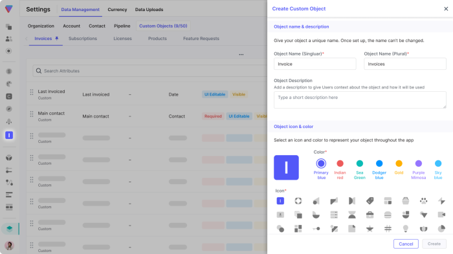Viewport: 453px width, 254px height.
Task: Open the layers settings icon in sidebar
Action: click(9, 229)
